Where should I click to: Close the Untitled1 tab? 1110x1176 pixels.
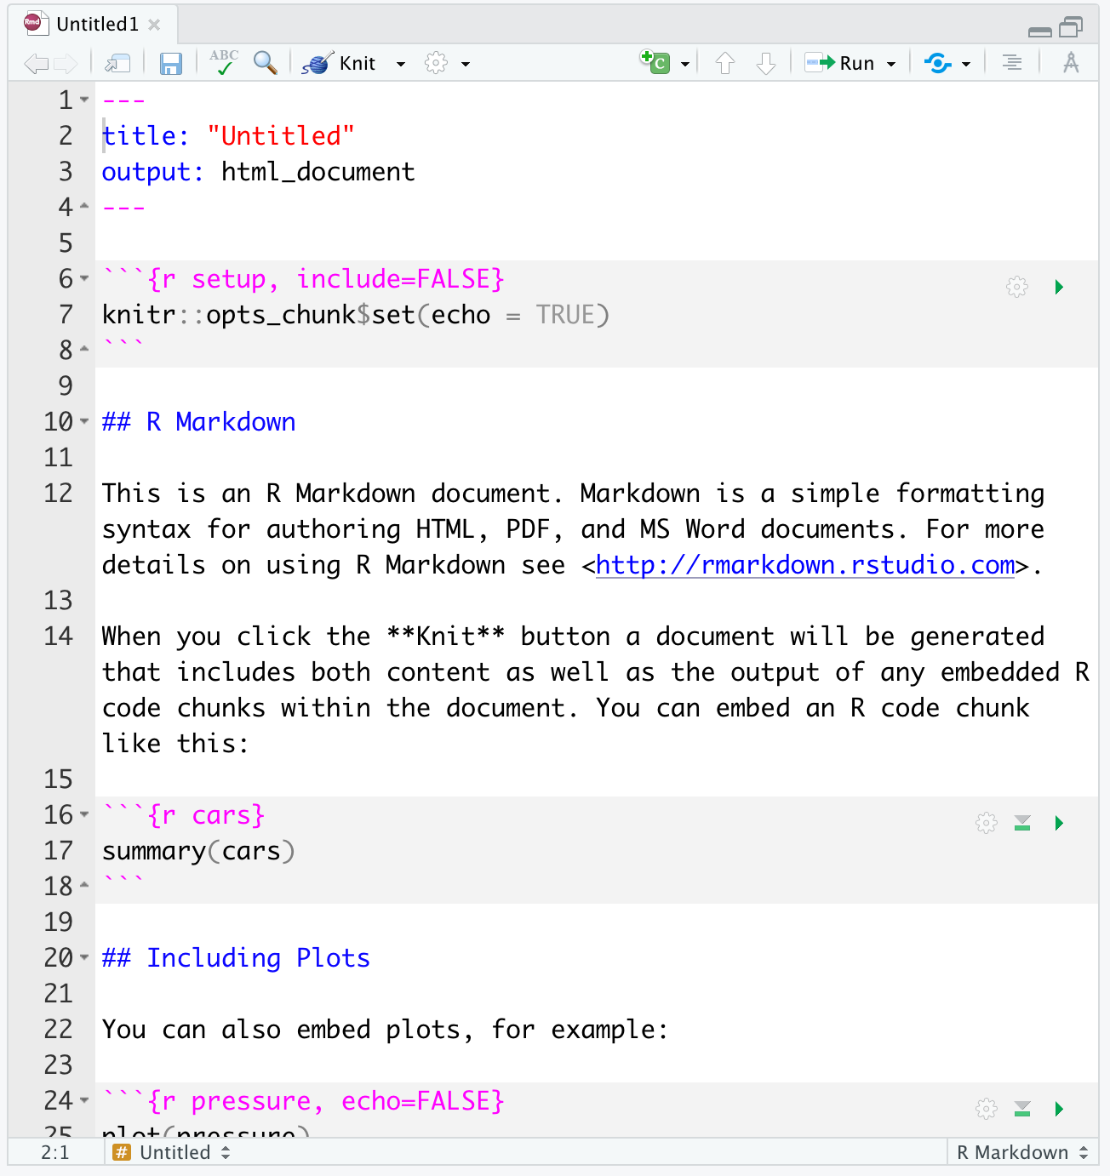[154, 25]
